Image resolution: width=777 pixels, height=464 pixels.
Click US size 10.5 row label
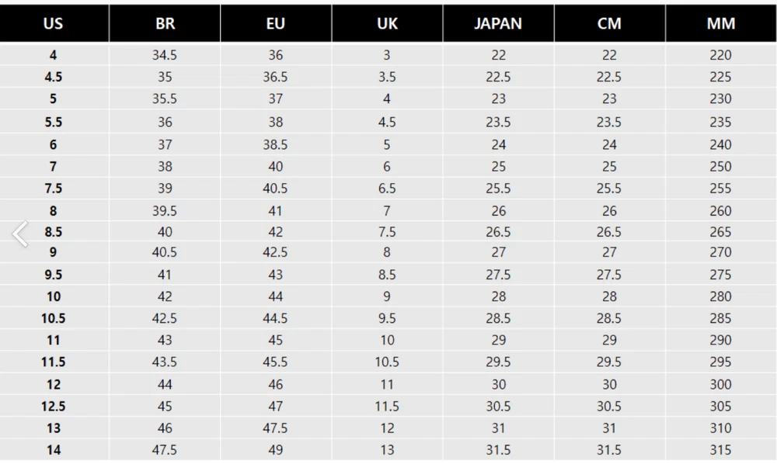click(54, 318)
